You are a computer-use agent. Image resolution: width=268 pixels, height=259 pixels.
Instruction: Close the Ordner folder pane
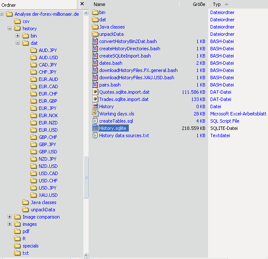82,3
